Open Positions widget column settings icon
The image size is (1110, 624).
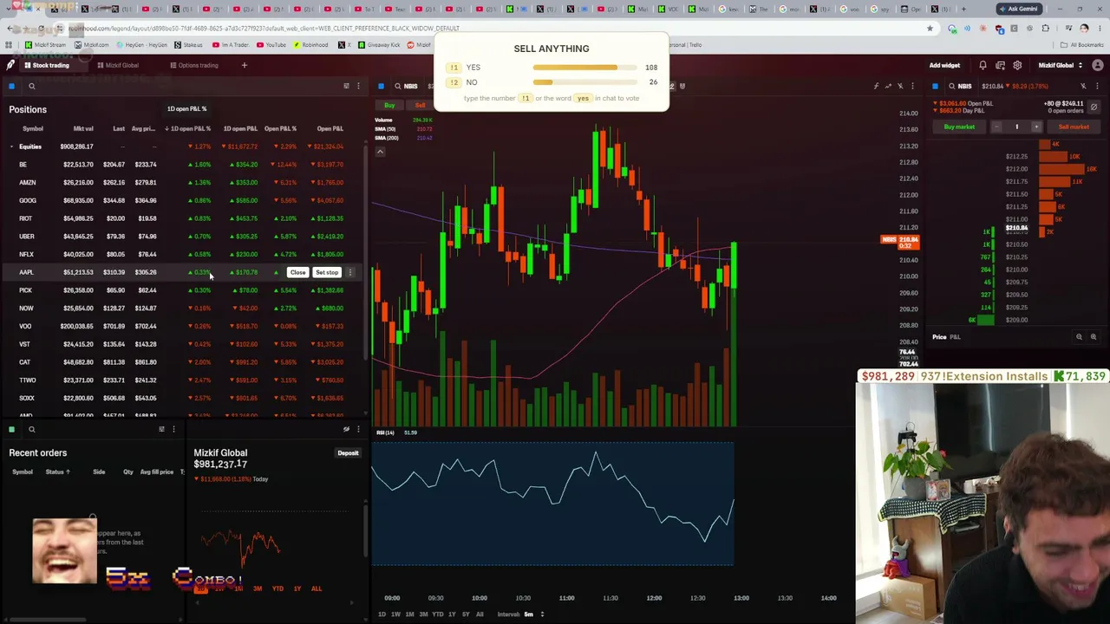coord(346,86)
